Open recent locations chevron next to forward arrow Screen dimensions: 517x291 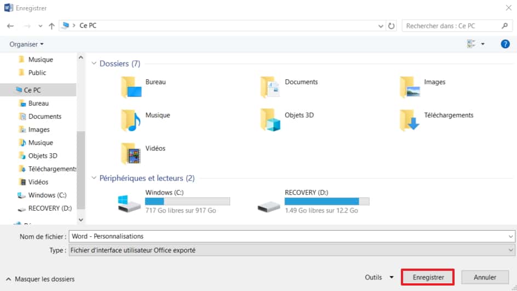(x=40, y=26)
